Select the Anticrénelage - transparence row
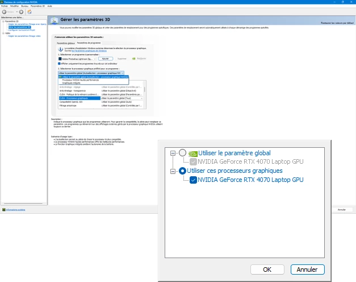 point(100,91)
